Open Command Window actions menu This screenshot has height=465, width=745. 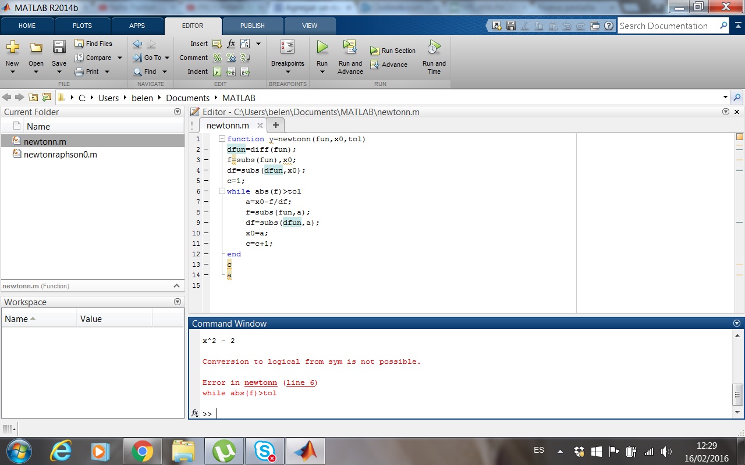coord(737,323)
